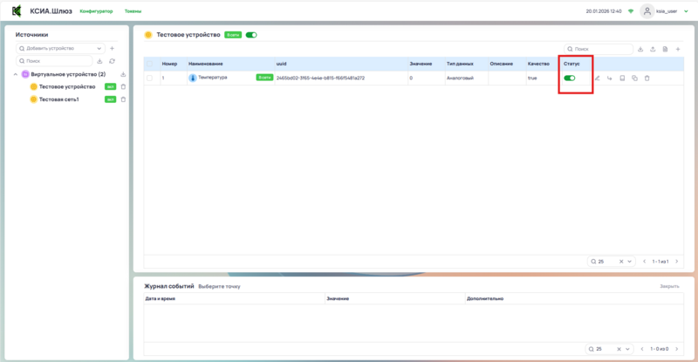
Task: Click the plus icon beside Добавить устройство
Action: click(112, 48)
